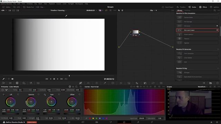221x124 pixels.
Task: Open the Color menu
Action: [65, 4]
